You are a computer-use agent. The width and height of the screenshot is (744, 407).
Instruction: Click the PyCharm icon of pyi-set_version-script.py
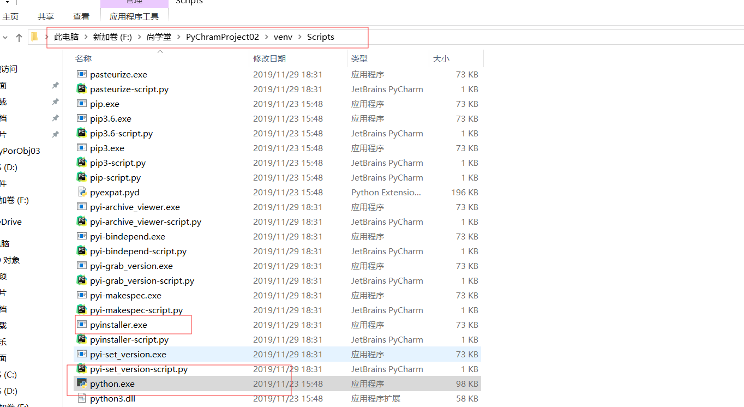(x=82, y=369)
